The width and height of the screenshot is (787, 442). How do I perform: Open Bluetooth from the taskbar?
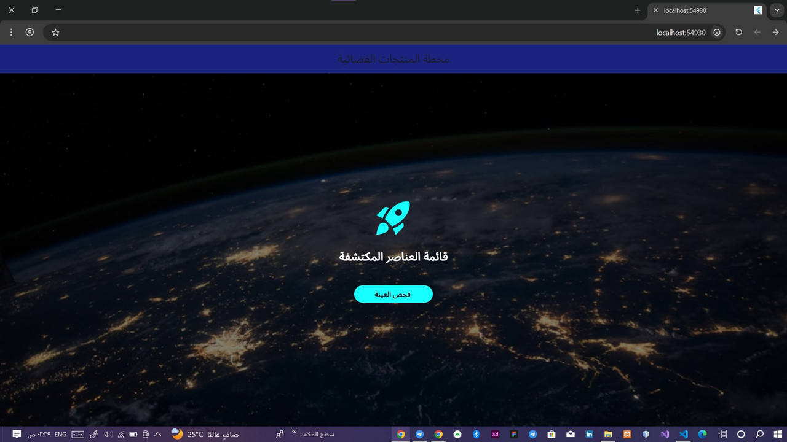pyautogui.click(x=476, y=434)
